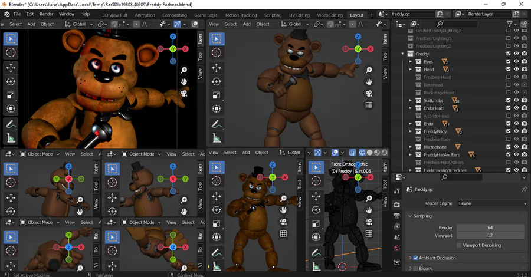
Task: Uncheck the Microphone collection checkbox
Action: click(x=509, y=147)
